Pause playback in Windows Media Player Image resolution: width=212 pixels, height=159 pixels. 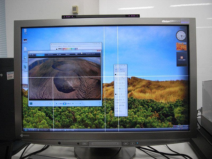pyautogui.click(x=65, y=103)
